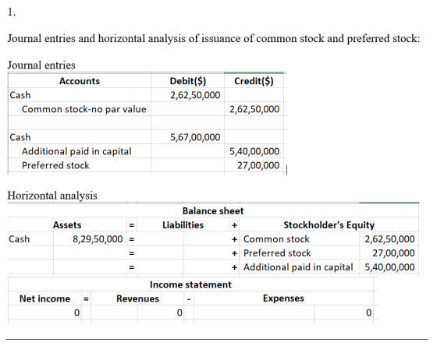The height and width of the screenshot is (346, 437).
Task: Click the 'Journal entries' heading above the table
Action: (41, 65)
